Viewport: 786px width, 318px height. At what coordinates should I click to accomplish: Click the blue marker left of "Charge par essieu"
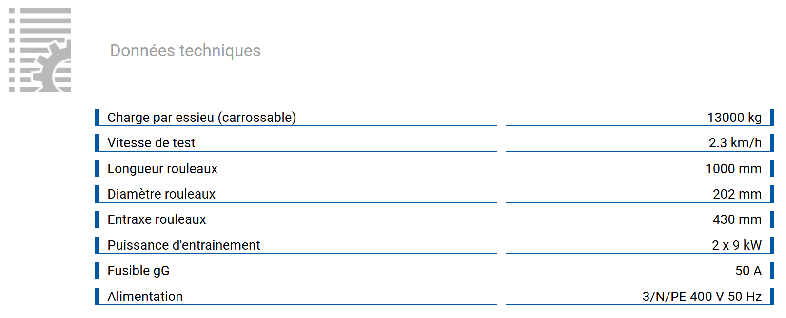point(97,117)
